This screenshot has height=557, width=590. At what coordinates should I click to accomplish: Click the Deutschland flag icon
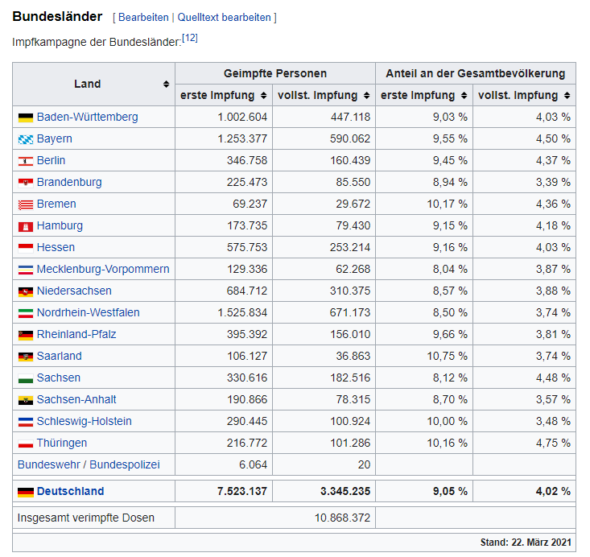point(25,492)
